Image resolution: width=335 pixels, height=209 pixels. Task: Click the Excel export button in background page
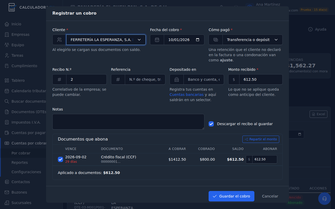pyautogui.click(x=319, y=114)
